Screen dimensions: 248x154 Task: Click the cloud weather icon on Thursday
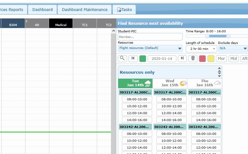(x=217, y=83)
